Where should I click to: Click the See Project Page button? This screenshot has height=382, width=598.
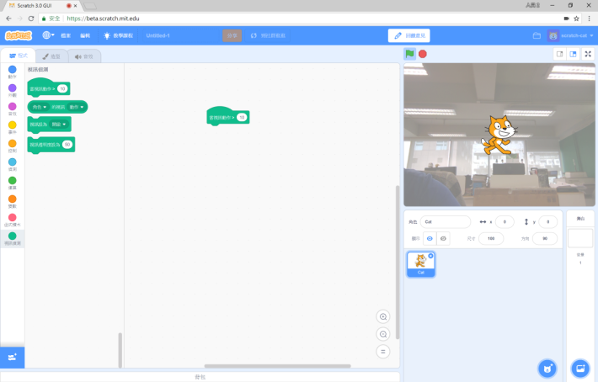268,35
